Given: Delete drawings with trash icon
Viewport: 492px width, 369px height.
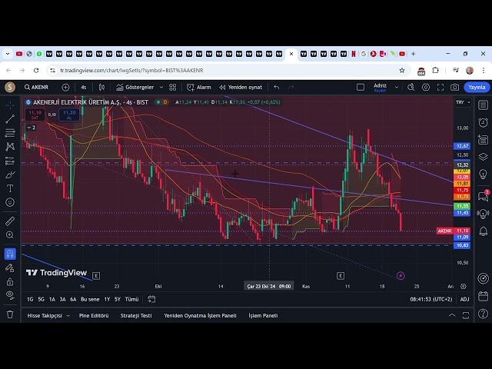Looking at the screenshot, I should (10, 314).
